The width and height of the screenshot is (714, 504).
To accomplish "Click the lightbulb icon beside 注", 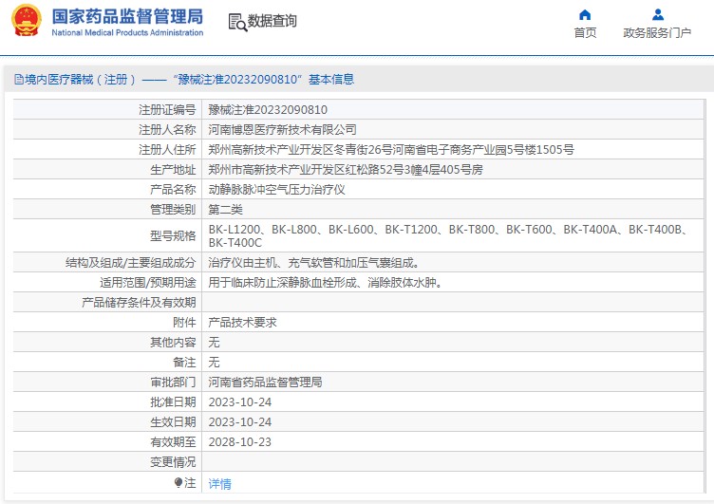I will click(178, 482).
